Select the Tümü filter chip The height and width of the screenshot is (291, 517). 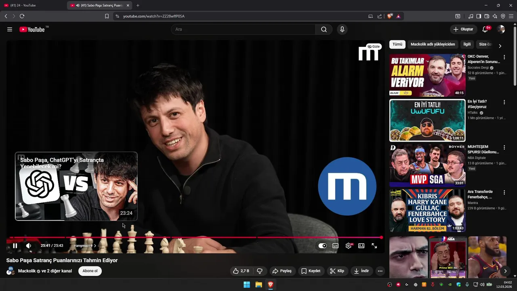pyautogui.click(x=397, y=44)
